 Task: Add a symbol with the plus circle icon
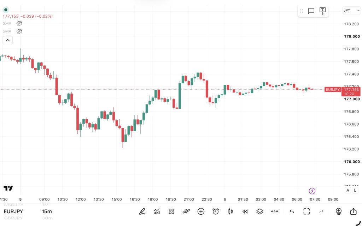(x=201, y=211)
